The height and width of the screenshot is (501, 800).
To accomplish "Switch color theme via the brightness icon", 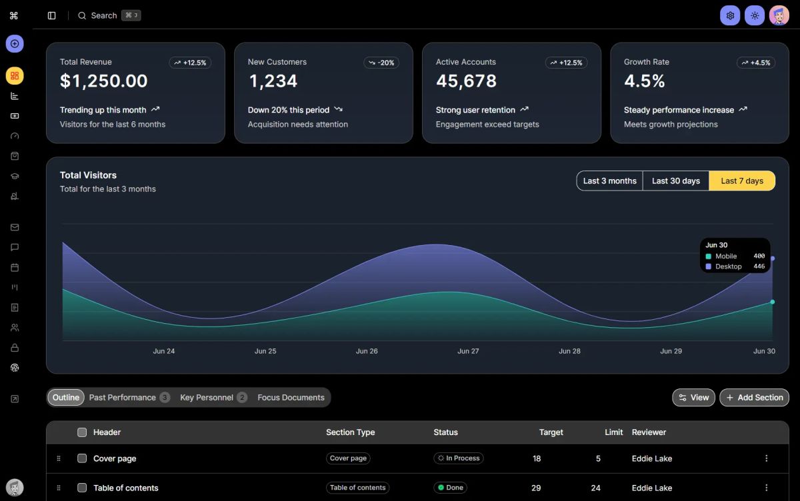I will click(754, 15).
